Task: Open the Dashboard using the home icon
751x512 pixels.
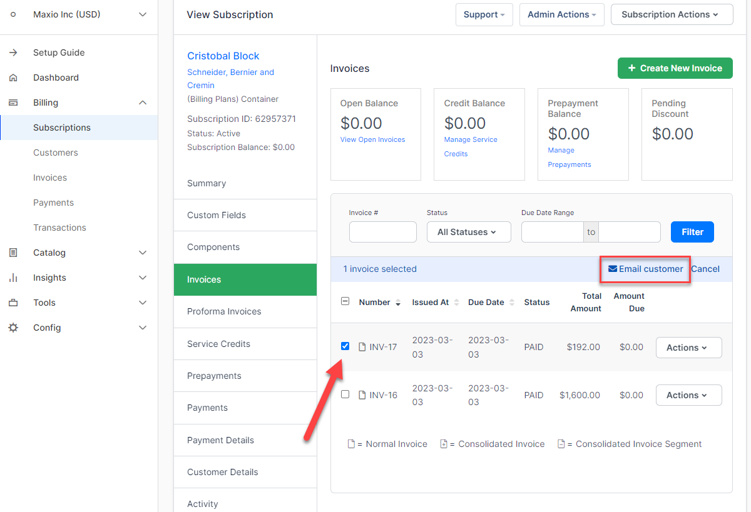Action: click(x=13, y=77)
